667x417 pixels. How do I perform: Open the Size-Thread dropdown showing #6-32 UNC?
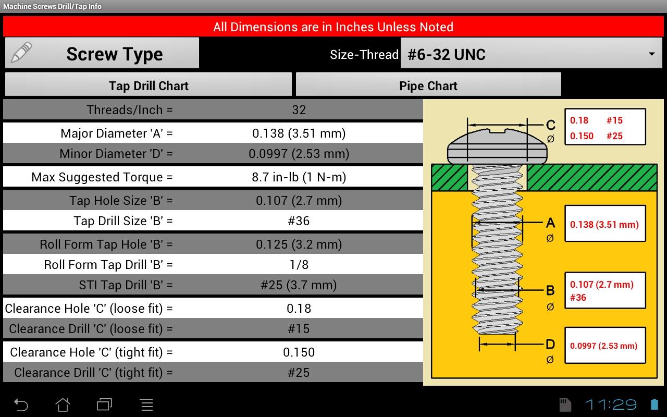click(530, 54)
